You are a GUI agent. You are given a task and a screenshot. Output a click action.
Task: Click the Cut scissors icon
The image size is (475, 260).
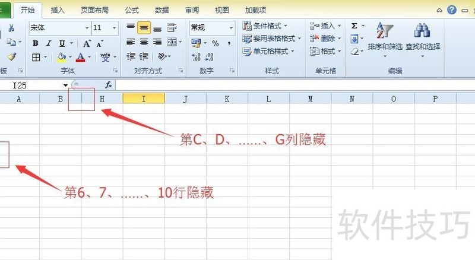(x=11, y=28)
